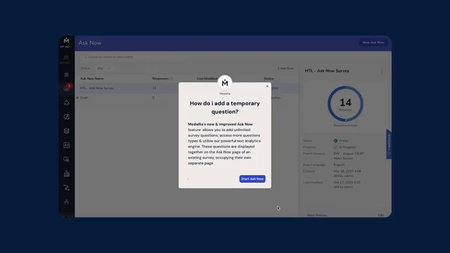This screenshot has width=450, height=253.
Task: Close the temporary question popup
Action: [267, 86]
